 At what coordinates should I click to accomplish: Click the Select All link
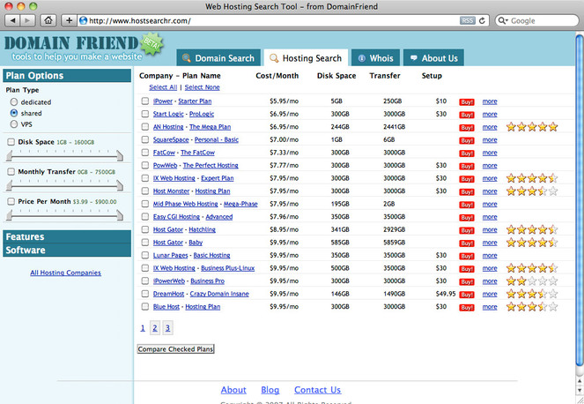tap(163, 87)
